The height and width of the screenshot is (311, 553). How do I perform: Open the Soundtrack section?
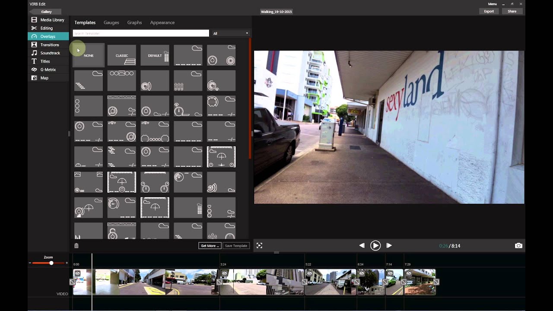pos(48,53)
